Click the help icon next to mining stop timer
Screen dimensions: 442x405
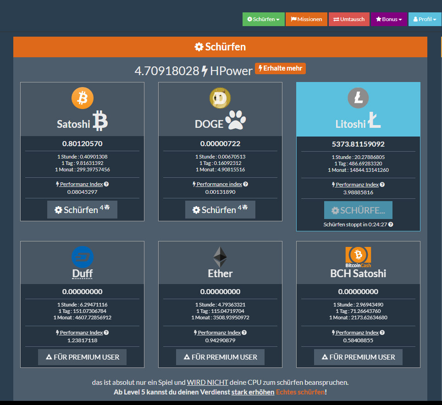[x=391, y=224]
